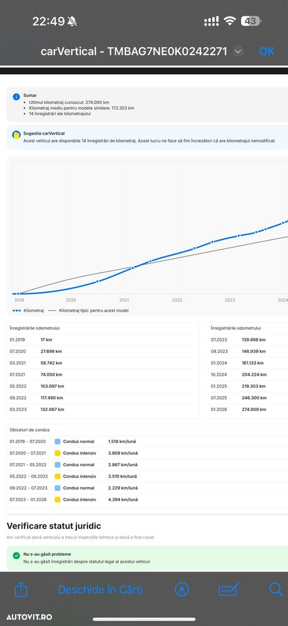
Task: Select odometer row 03.2023 132.067 km
Action: tap(103, 409)
